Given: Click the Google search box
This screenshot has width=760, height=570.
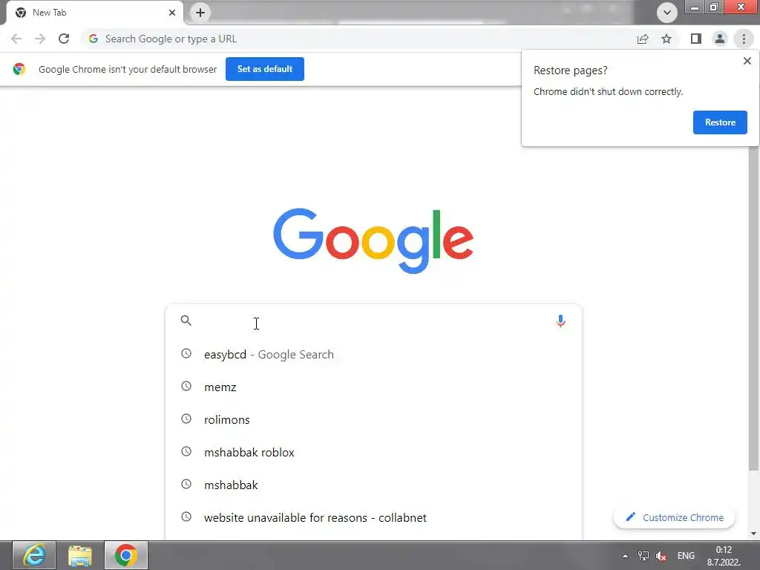Looking at the screenshot, I should pyautogui.click(x=373, y=321).
